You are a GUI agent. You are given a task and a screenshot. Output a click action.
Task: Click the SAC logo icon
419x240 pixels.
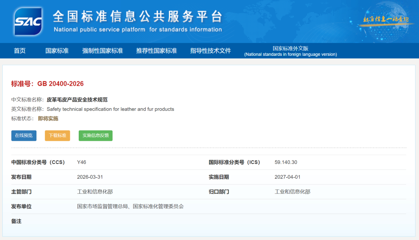28,21
